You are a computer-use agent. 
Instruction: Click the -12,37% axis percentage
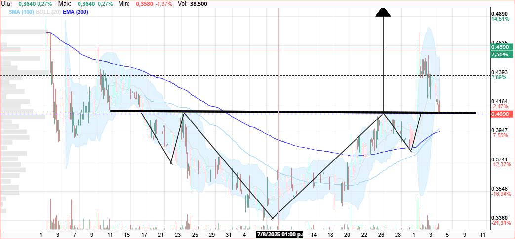point(501,164)
